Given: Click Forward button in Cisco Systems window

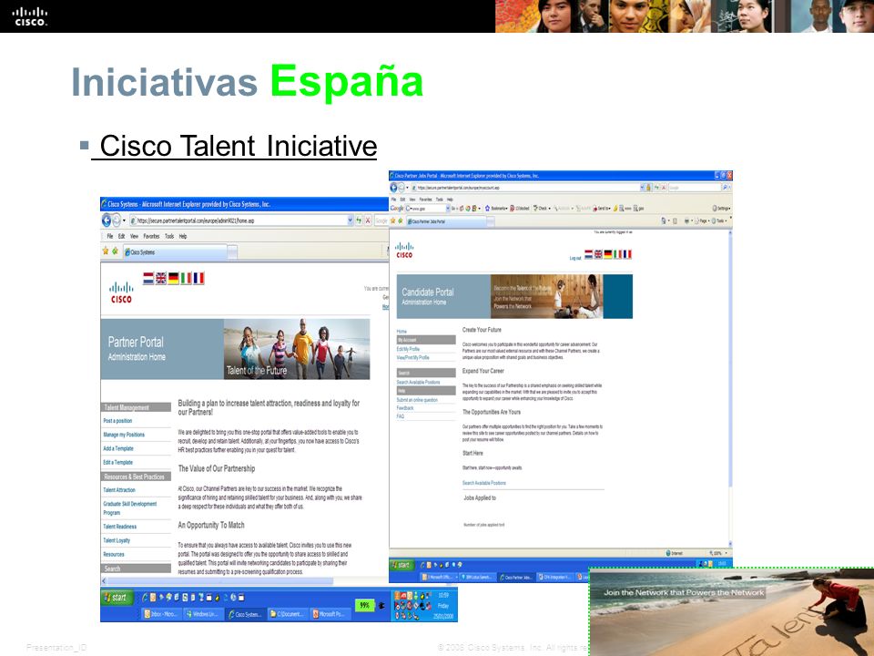Looking at the screenshot, I should 117,220.
